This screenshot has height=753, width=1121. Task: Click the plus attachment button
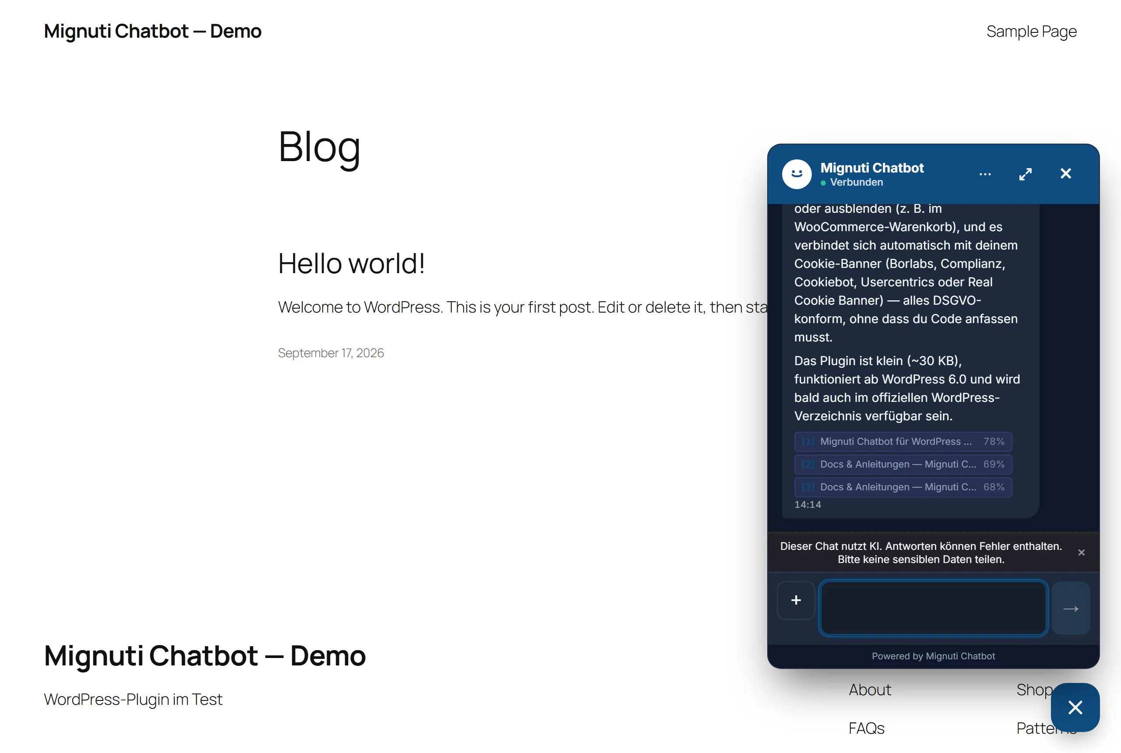pyautogui.click(x=796, y=600)
